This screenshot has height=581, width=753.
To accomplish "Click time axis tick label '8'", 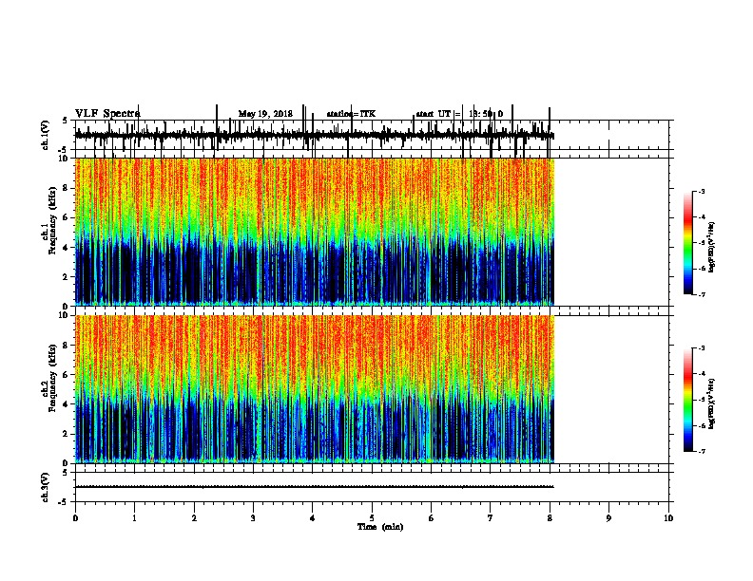I will tap(550, 518).
